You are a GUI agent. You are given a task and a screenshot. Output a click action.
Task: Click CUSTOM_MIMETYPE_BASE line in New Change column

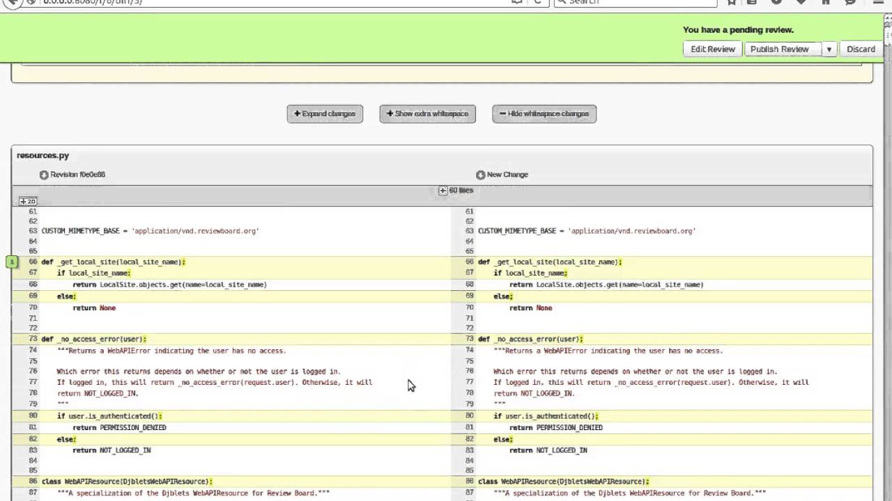[587, 230]
